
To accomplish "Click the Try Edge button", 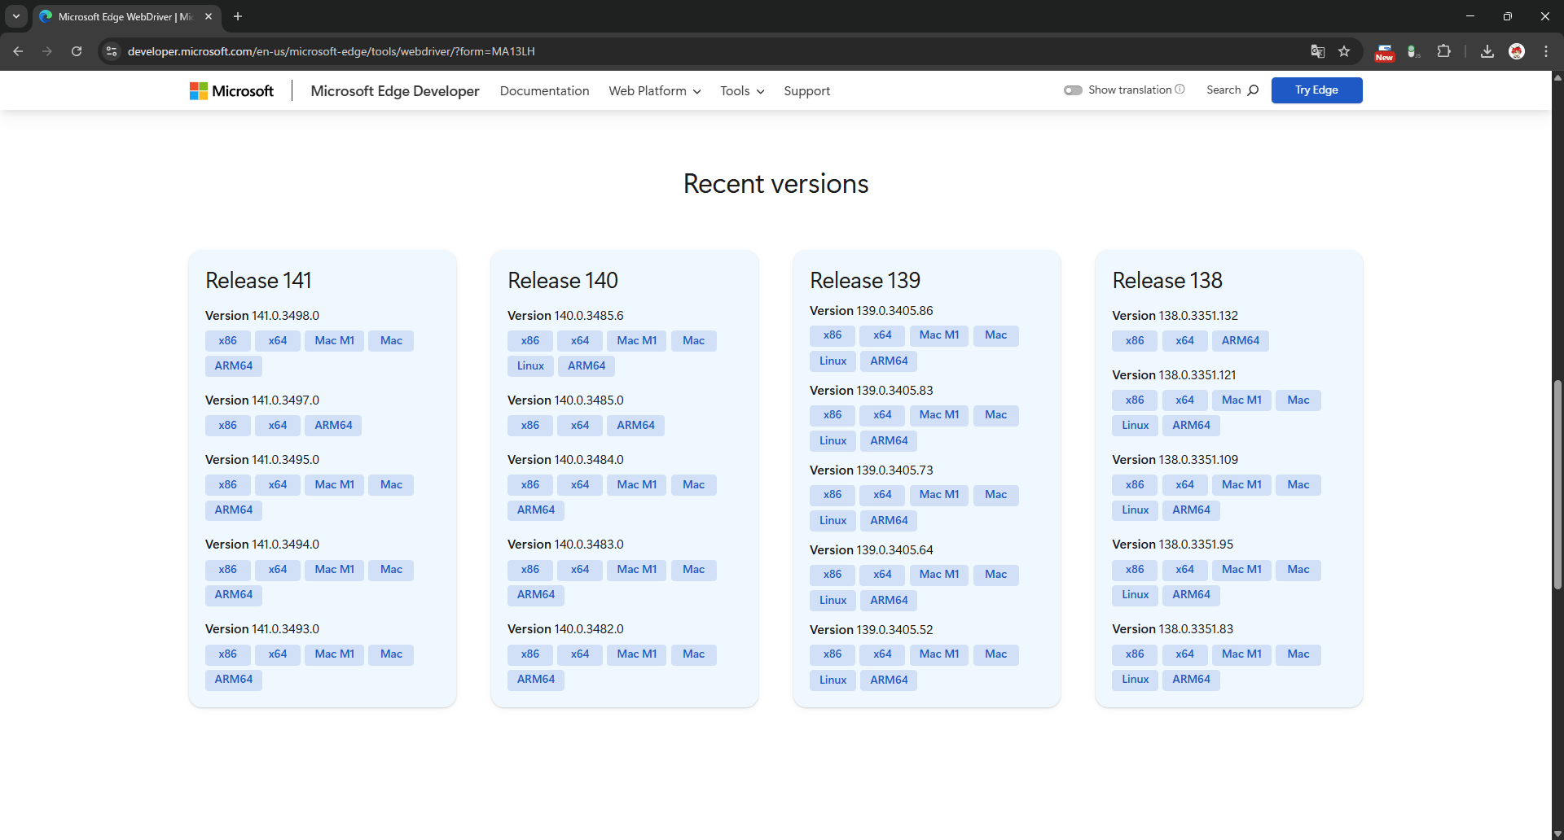I will (x=1316, y=90).
